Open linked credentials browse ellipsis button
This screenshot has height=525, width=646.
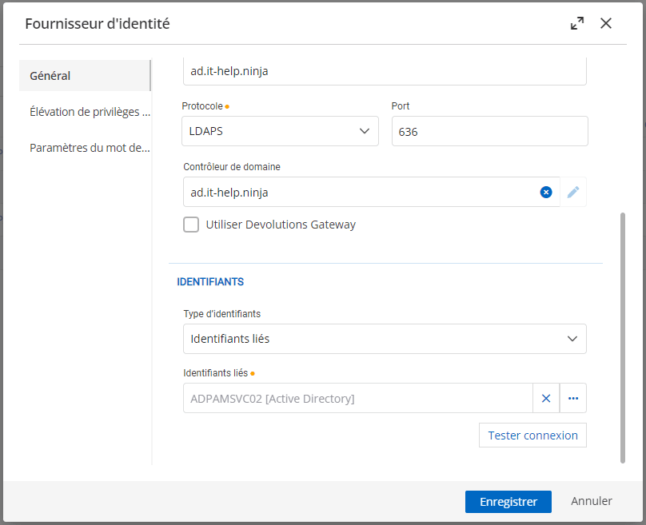coord(573,398)
